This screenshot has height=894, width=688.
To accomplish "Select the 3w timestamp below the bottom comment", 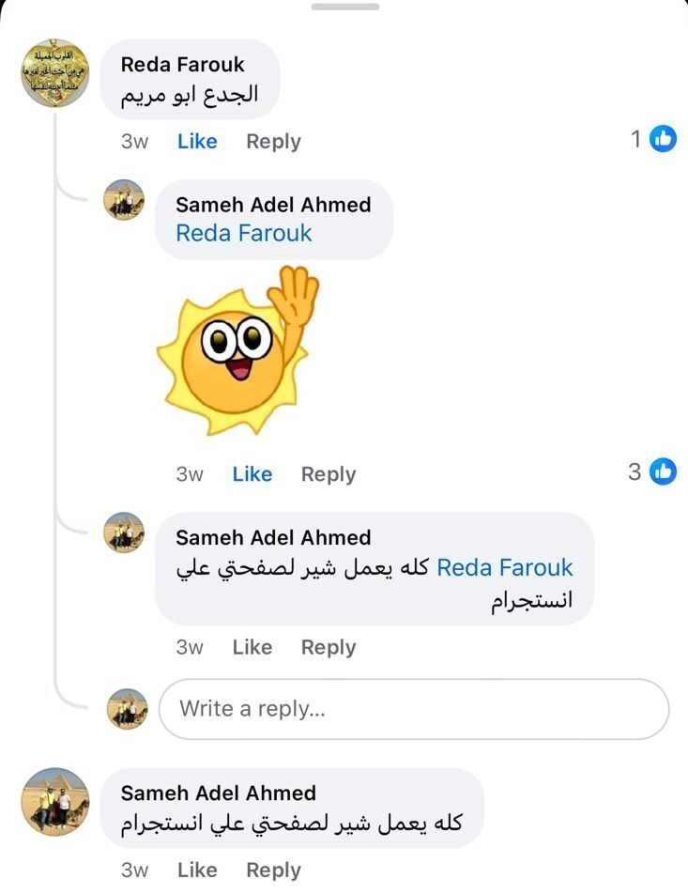I will pyautogui.click(x=136, y=870).
